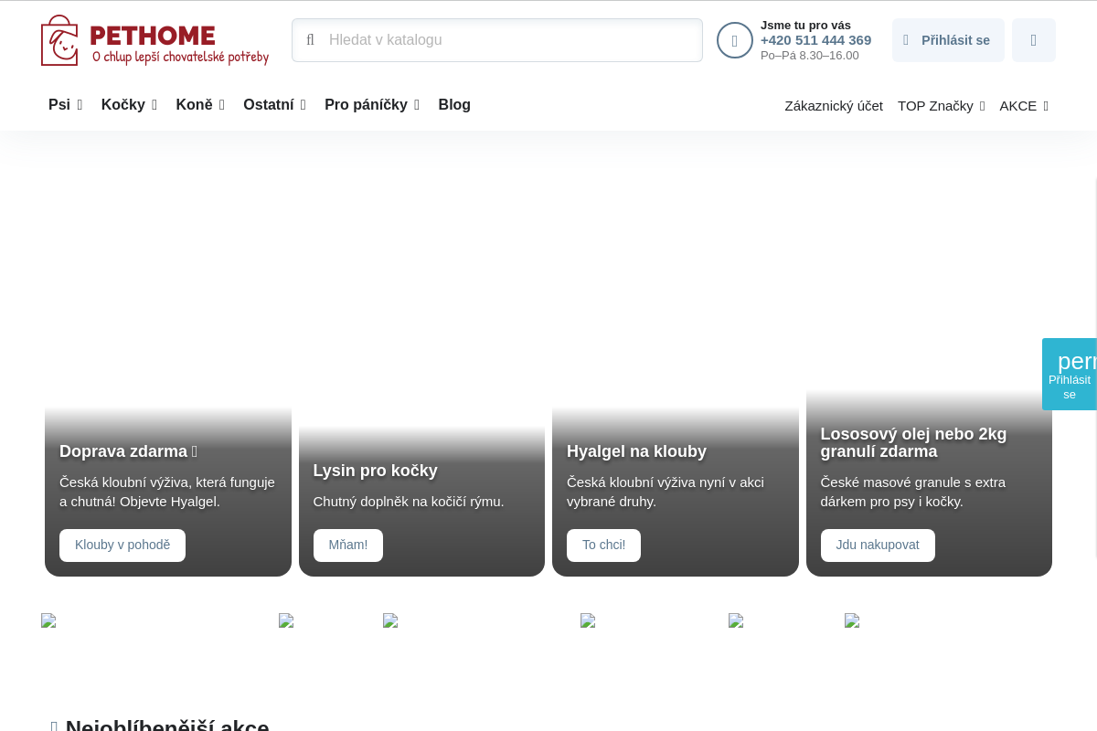Open the Blog menu item

click(454, 105)
